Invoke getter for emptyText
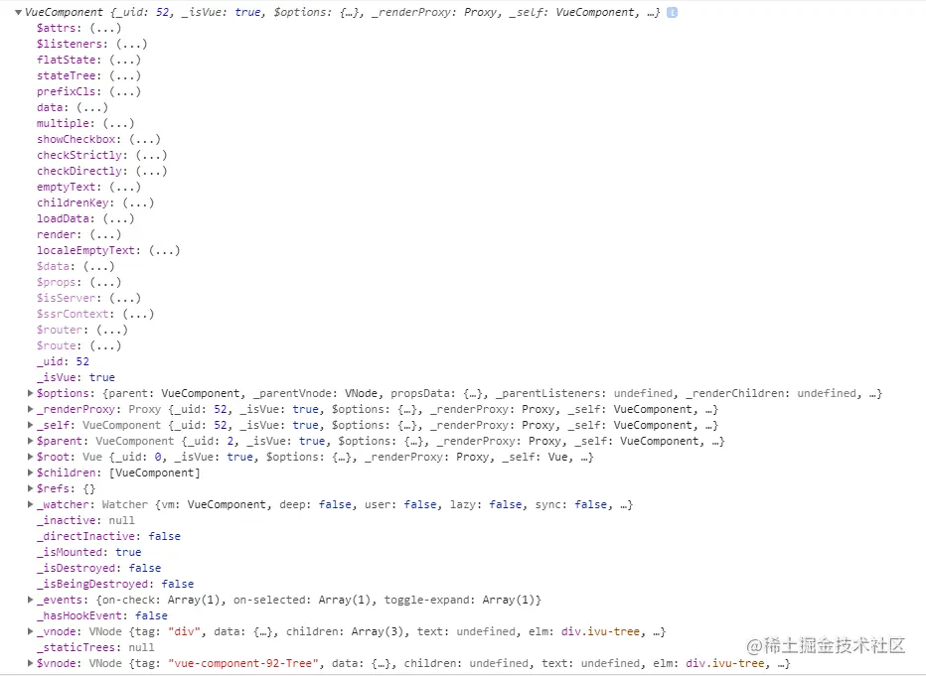926x676 pixels. [x=125, y=187]
